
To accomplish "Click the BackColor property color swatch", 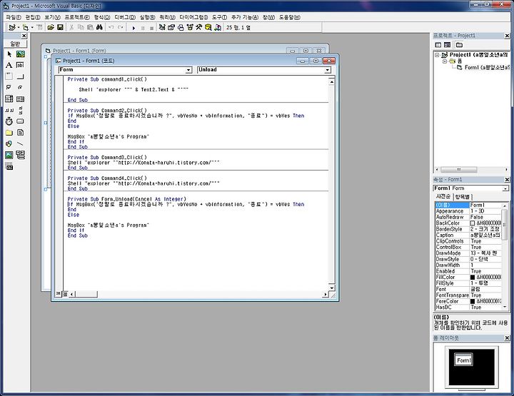I will [473, 223].
